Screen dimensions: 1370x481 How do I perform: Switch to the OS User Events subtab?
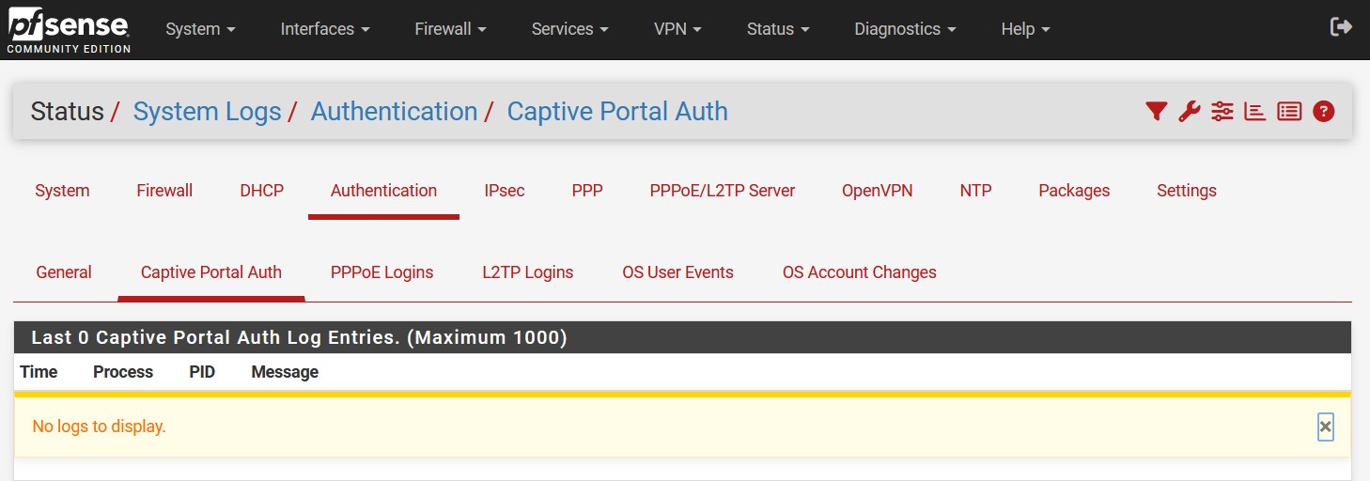pos(677,272)
